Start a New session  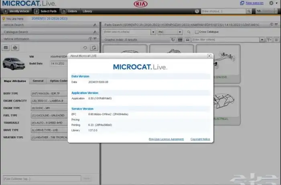pyautogui.click(x=255, y=3)
